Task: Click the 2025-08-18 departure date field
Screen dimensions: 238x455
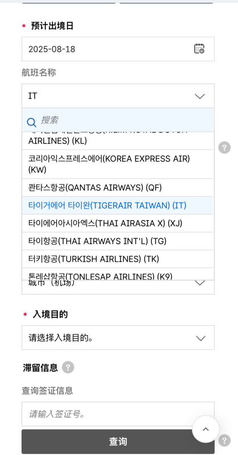Action: pyautogui.click(x=118, y=49)
